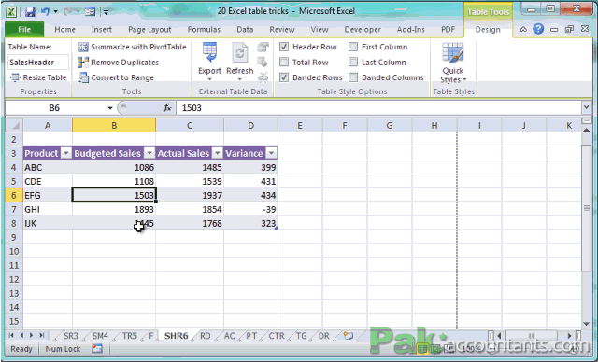Image resolution: width=598 pixels, height=362 pixels.
Task: Expand the Export dropdown arrow
Action: pos(209,79)
